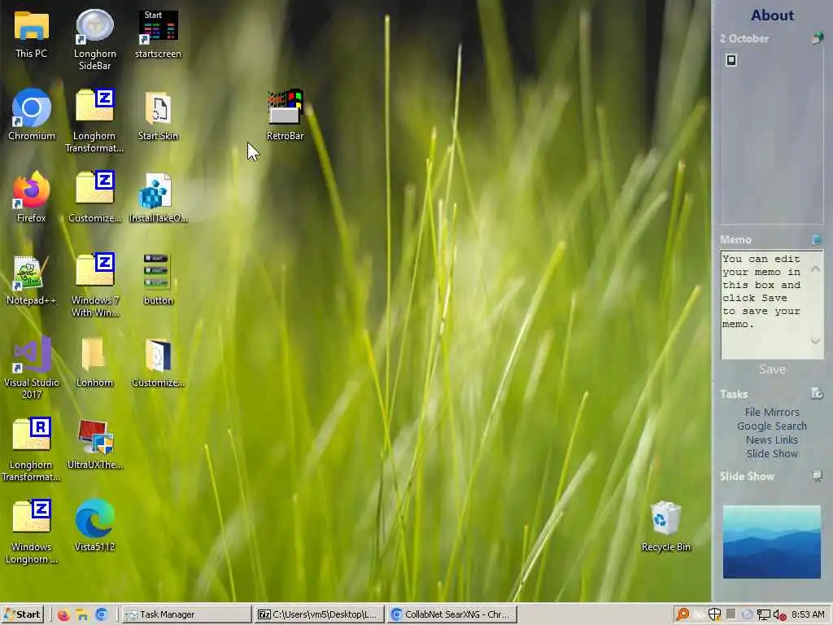Image resolution: width=833 pixels, height=625 pixels.
Task: Open File Explorer from quick launch bar
Action: click(x=82, y=614)
